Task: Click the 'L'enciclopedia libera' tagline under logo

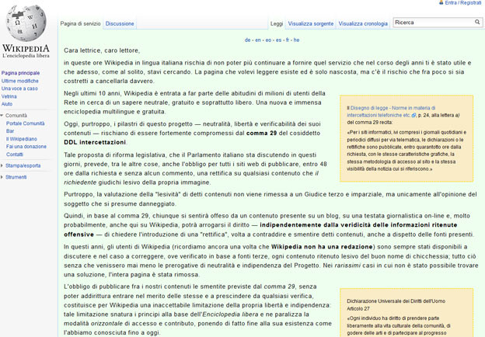Action: pyautogui.click(x=26, y=56)
